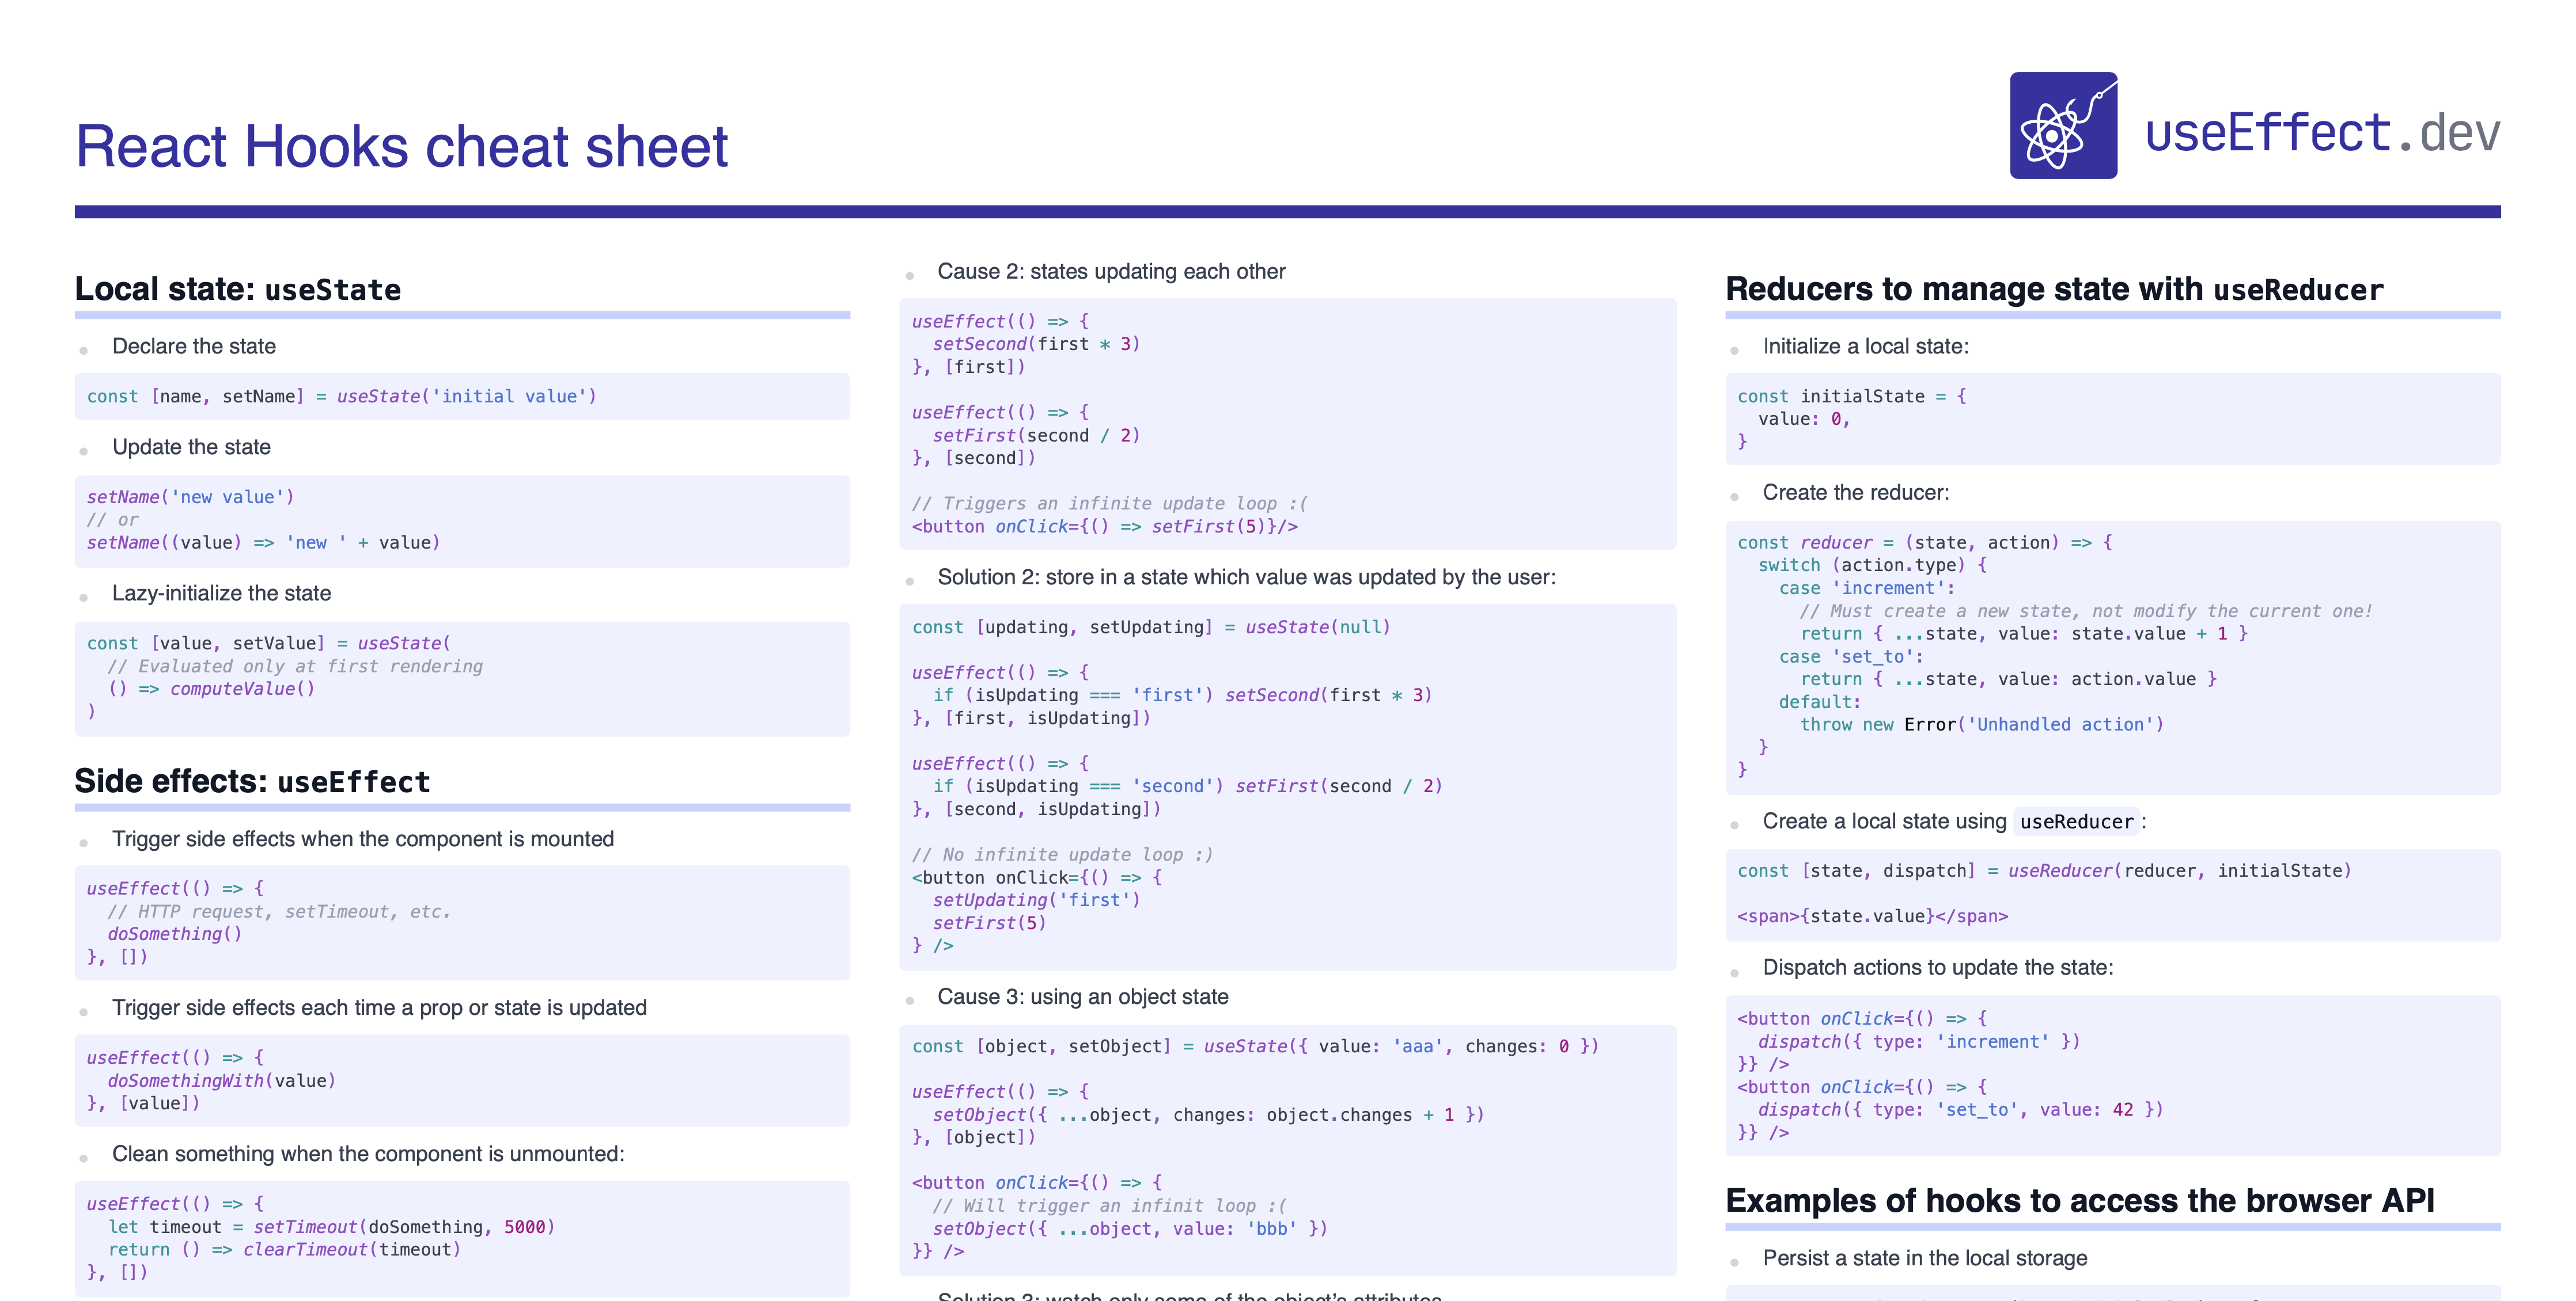This screenshot has width=2576, height=1301.
Task: Click the computeValue() code line
Action: point(211,688)
